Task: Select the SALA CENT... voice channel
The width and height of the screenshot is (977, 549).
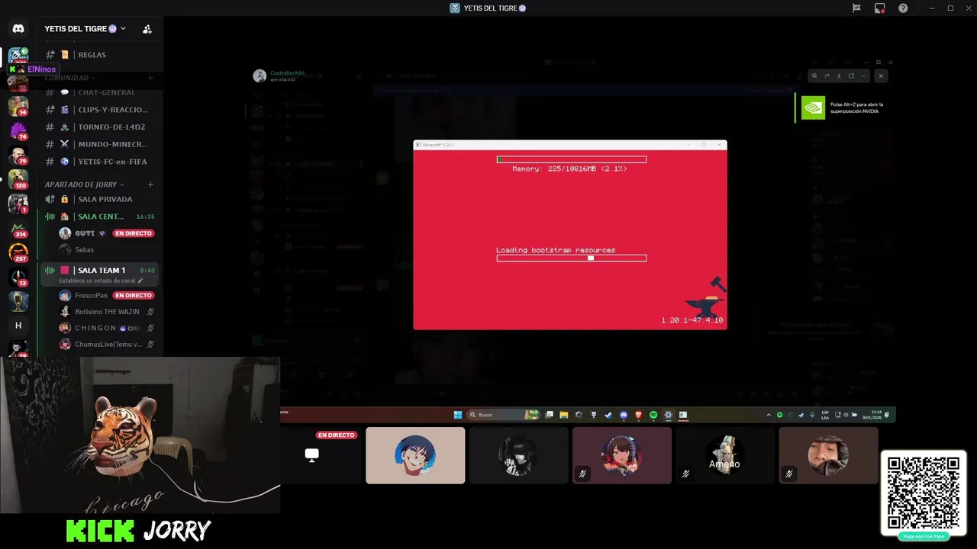Action: pyautogui.click(x=99, y=217)
